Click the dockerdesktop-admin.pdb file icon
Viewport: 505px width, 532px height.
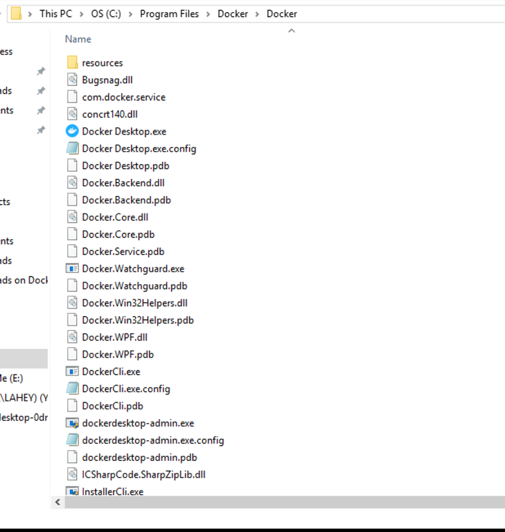pos(72,457)
